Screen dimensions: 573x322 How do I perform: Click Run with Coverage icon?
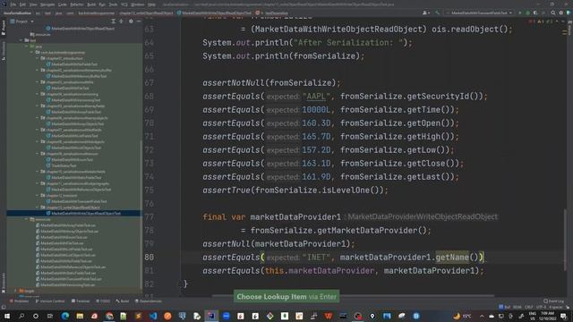pyautogui.click(x=535, y=13)
